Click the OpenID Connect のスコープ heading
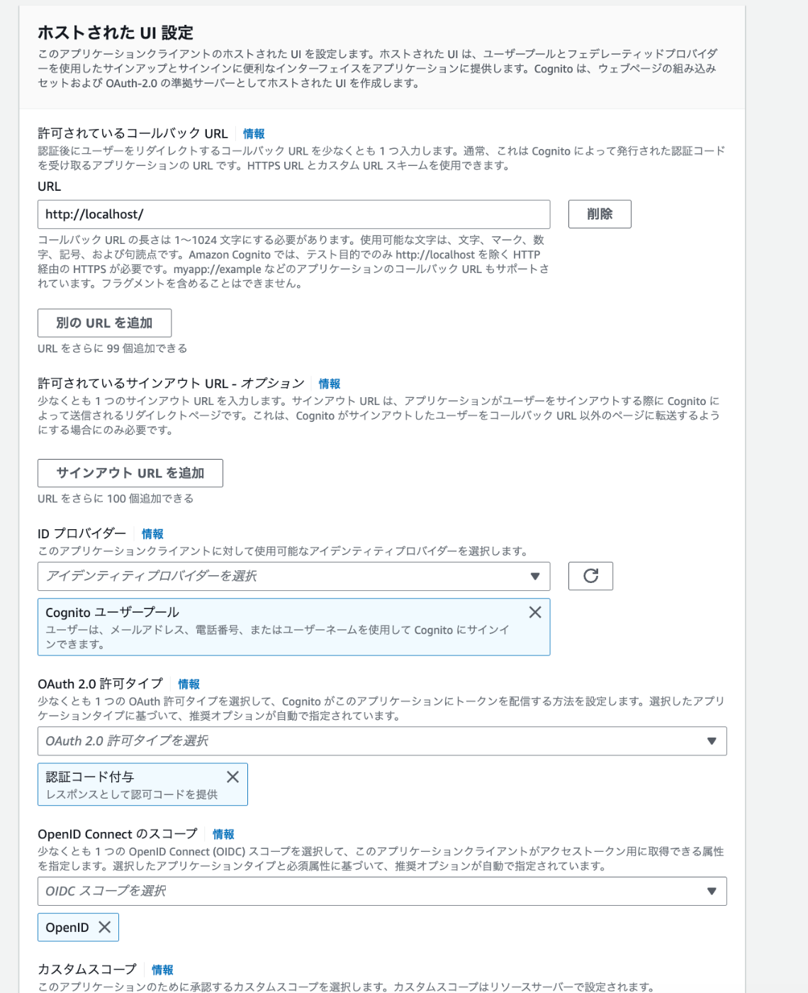This screenshot has width=808, height=993. coord(118,834)
